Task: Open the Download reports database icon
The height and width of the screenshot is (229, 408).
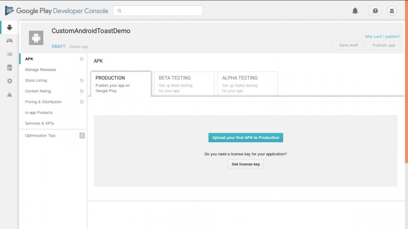Action: coord(10,68)
